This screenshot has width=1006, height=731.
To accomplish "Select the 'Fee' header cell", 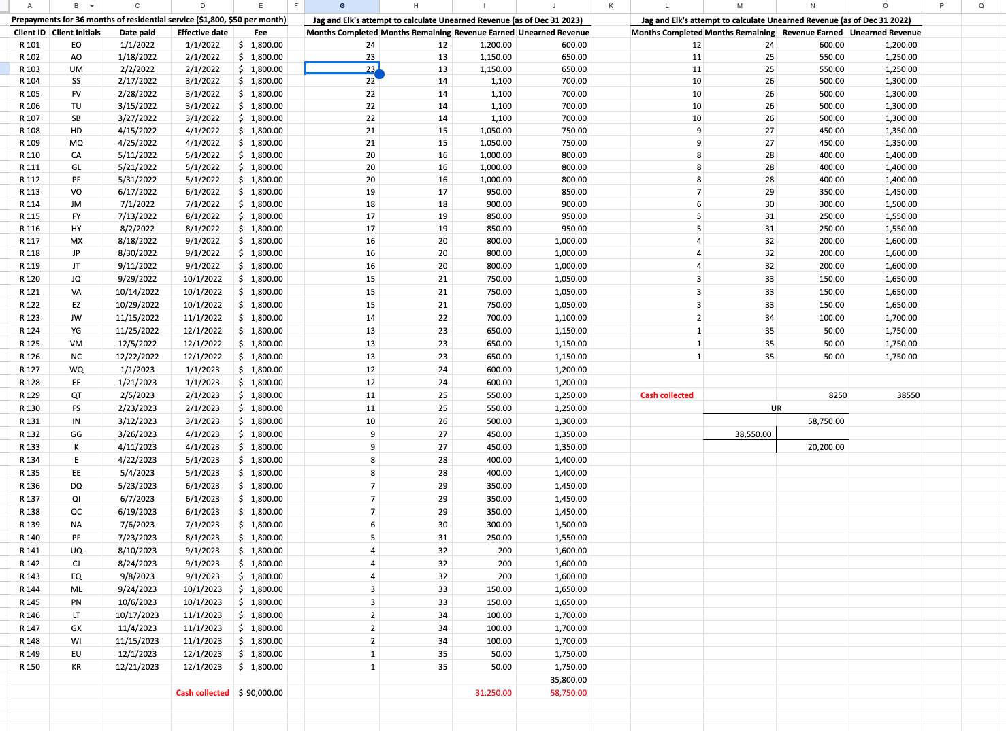I will click(x=261, y=32).
